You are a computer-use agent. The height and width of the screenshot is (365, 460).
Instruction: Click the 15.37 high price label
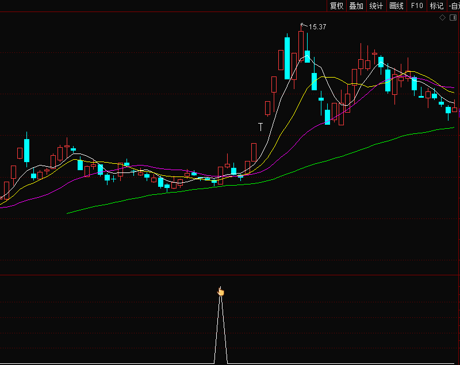click(x=317, y=27)
